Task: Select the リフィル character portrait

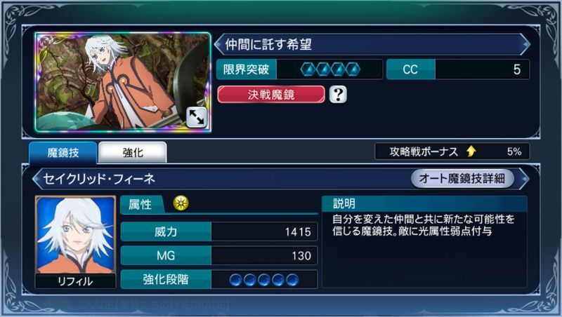Action: click(x=76, y=241)
